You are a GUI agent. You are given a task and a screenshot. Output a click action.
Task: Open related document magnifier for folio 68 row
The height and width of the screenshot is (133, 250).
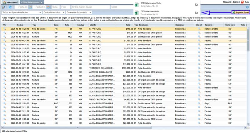click(x=199, y=29)
